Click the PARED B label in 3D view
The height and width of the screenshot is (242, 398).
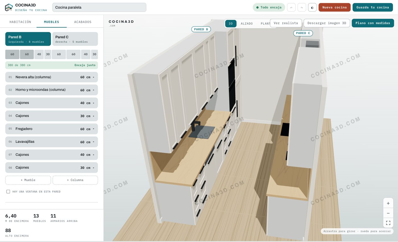pyautogui.click(x=201, y=29)
